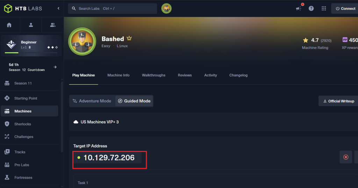Click the Starting Point diamond icon
The height and width of the screenshot is (188, 358).
click(x=7, y=98)
